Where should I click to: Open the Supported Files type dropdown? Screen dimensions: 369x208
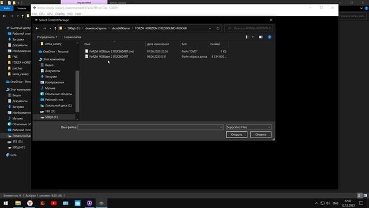[248, 127]
